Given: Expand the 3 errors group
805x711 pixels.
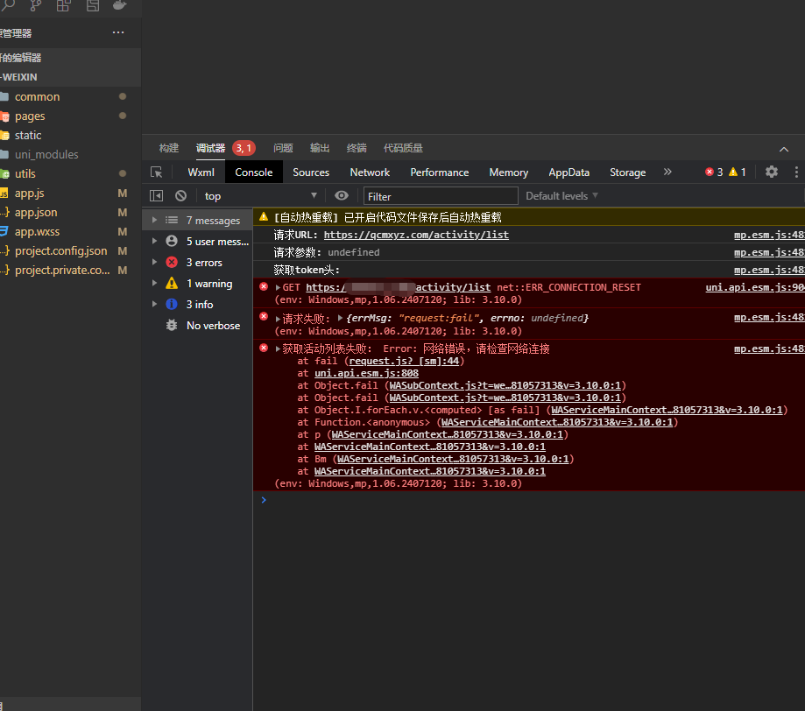Looking at the screenshot, I should tap(154, 262).
